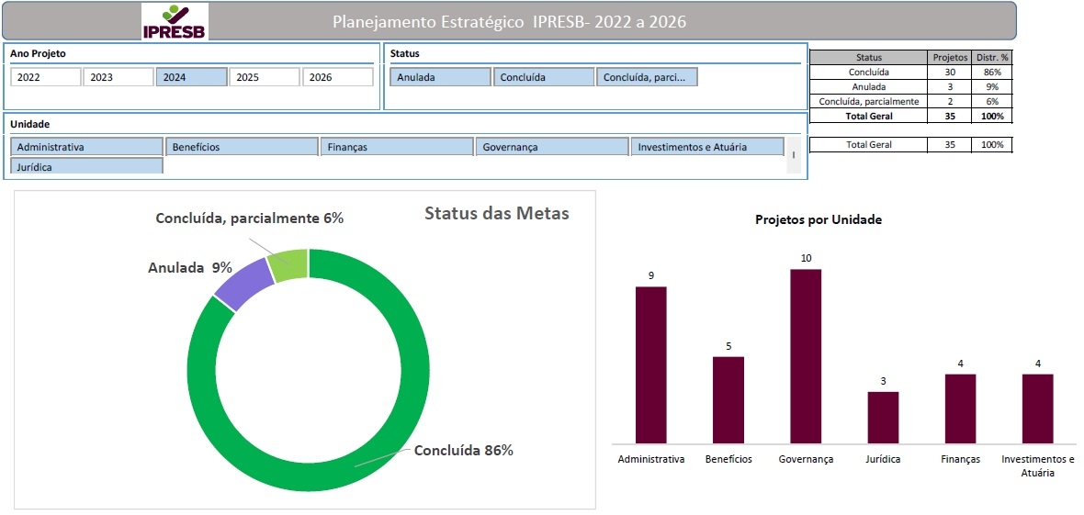Image resolution: width=1084 pixels, height=515 pixels.
Task: Select the bold Total Geral row label
Action: click(x=868, y=117)
